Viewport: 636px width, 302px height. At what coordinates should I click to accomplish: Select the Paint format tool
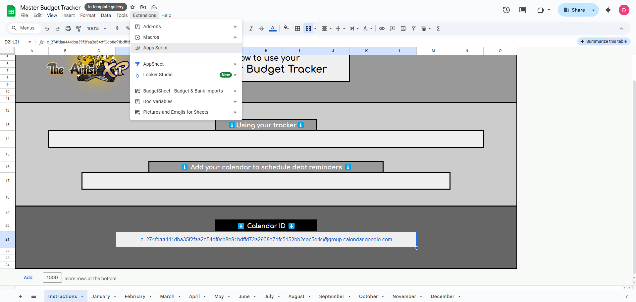click(79, 29)
